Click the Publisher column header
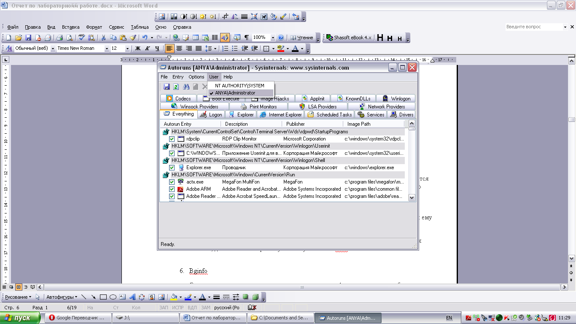The width and height of the screenshot is (576, 324). pyautogui.click(x=312, y=124)
